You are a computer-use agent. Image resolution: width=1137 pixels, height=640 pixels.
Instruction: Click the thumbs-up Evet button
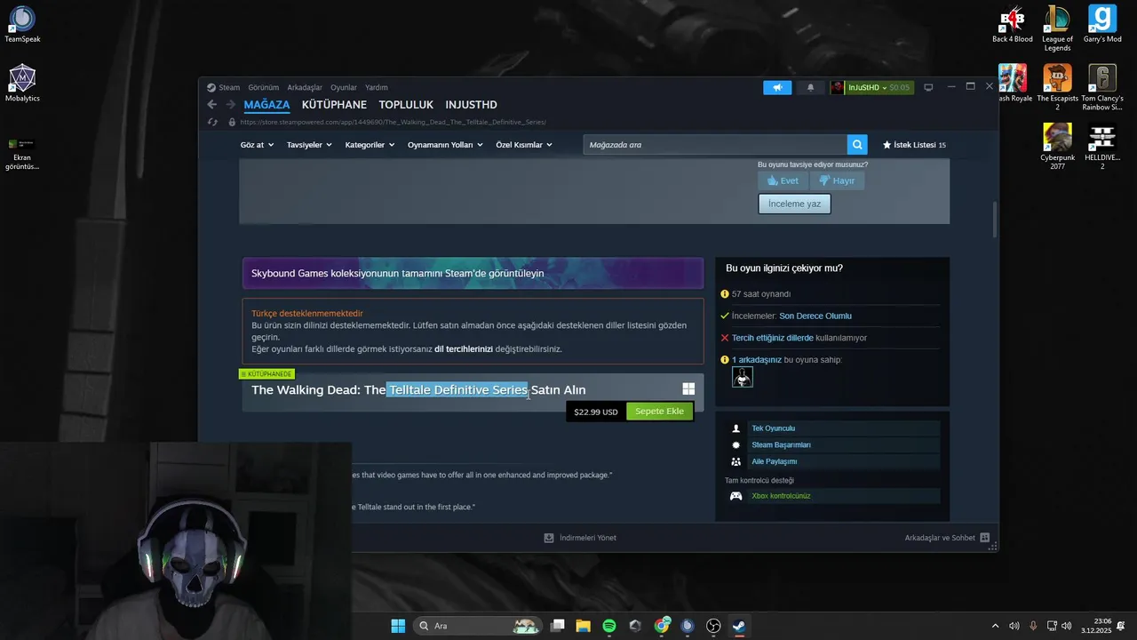(783, 180)
